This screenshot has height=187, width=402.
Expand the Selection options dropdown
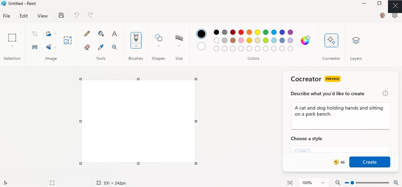(12, 46)
